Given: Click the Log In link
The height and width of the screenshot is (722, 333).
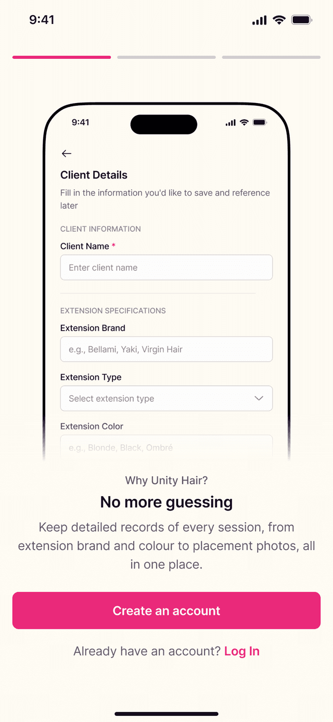Looking at the screenshot, I should tap(242, 651).
